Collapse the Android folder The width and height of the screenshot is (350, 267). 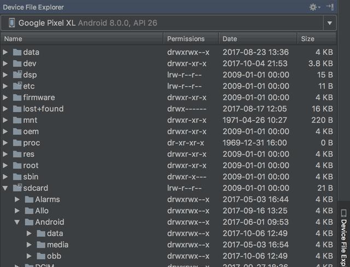(x=17, y=222)
